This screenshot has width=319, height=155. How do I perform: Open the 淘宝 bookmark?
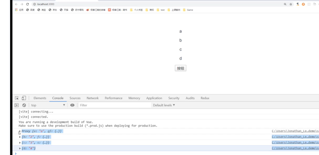point(42,10)
